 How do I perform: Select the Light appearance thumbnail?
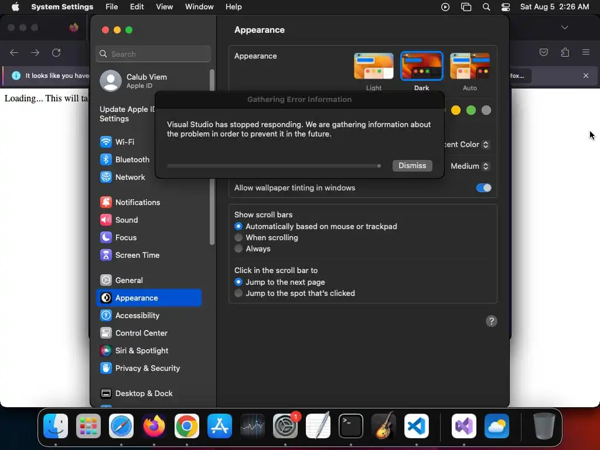(373, 66)
